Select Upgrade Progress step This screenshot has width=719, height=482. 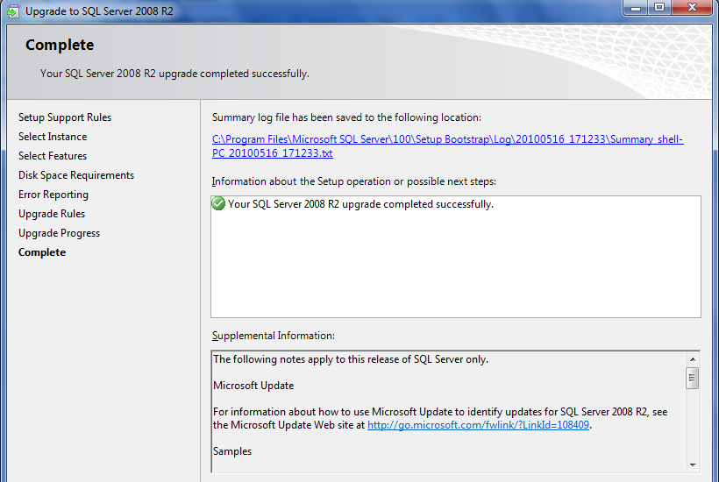(59, 233)
